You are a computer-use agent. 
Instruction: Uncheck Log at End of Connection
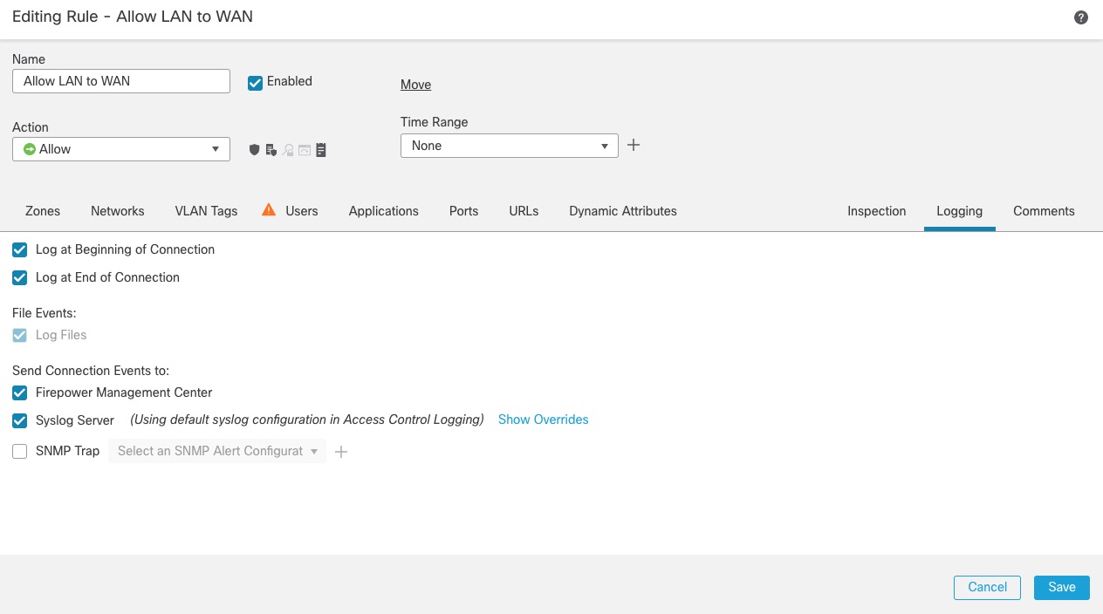point(19,277)
